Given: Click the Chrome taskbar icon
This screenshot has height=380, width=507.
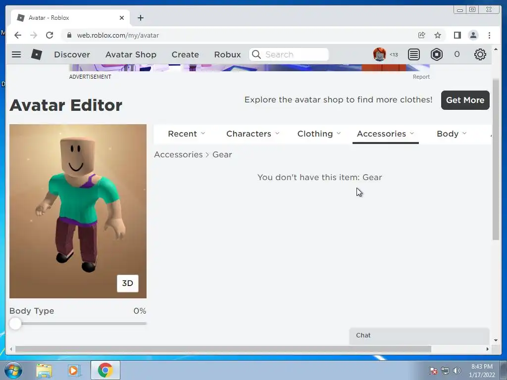Looking at the screenshot, I should point(105,370).
